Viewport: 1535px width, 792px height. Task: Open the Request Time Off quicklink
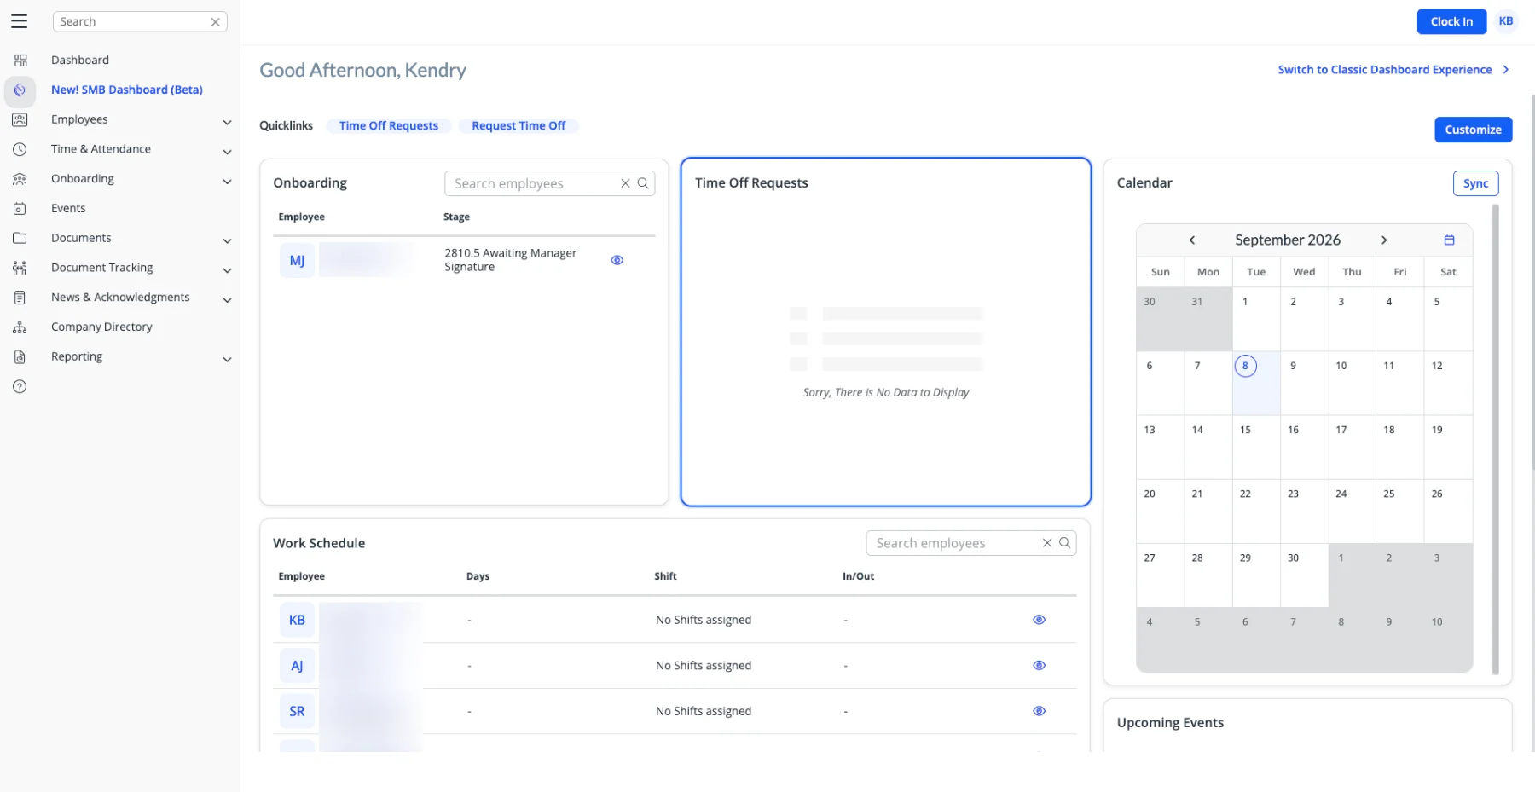518,126
